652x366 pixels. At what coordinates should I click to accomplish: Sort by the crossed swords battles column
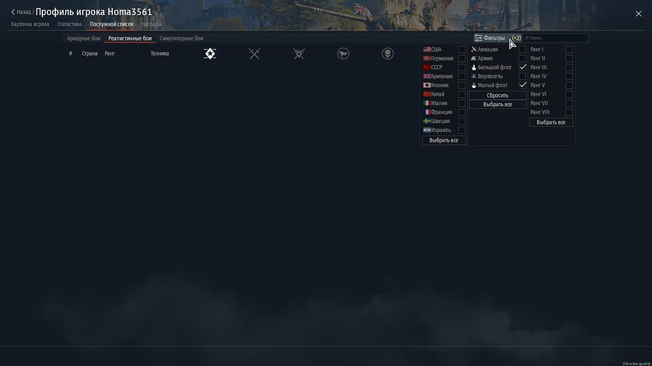254,53
